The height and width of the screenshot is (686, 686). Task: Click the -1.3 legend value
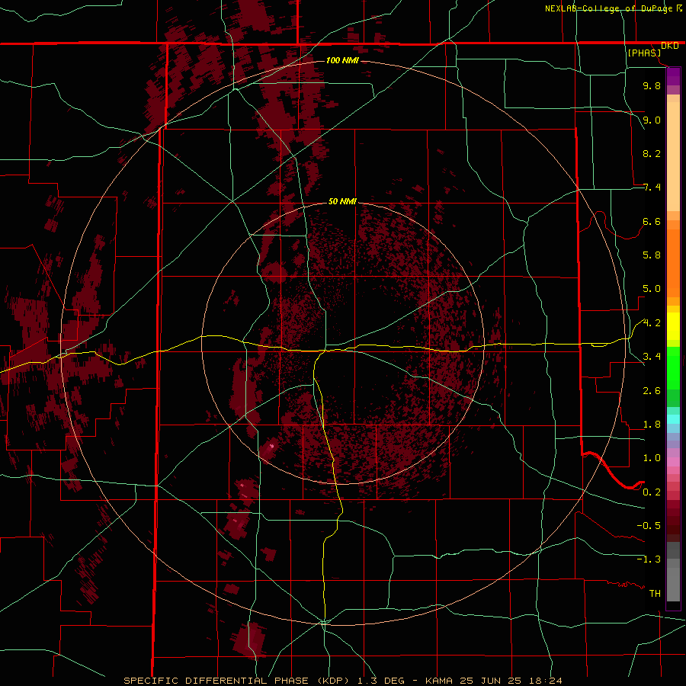649,560
